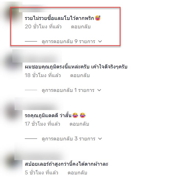
Task: Expand the 9 replies chevron
Action: pos(100,41)
